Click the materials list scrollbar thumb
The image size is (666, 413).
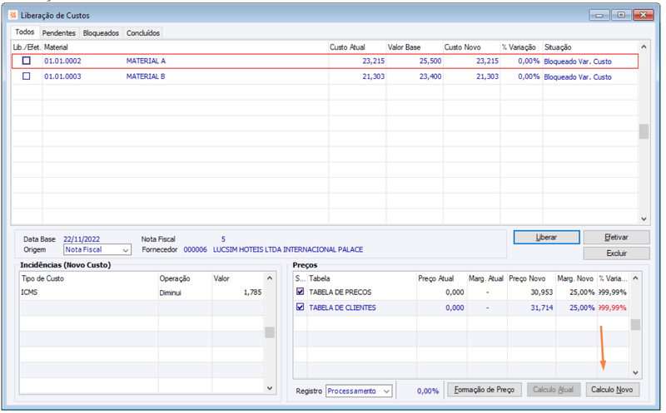click(644, 131)
